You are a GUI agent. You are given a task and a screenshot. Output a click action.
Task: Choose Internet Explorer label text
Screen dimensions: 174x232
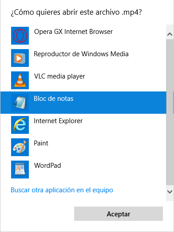(x=58, y=121)
